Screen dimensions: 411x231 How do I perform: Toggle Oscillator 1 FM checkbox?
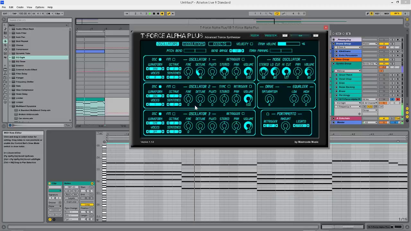(174, 59)
